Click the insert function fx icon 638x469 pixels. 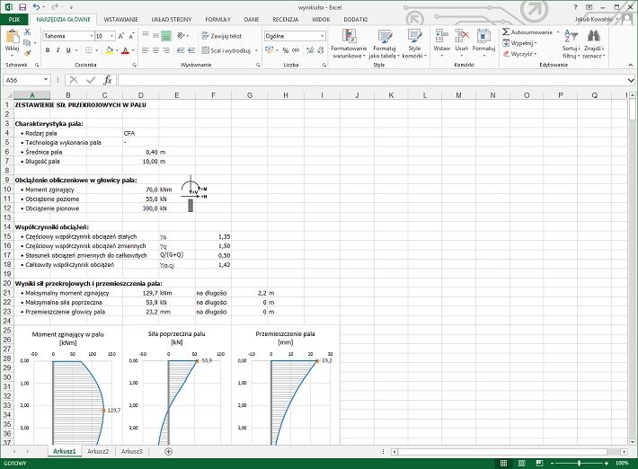pos(108,80)
